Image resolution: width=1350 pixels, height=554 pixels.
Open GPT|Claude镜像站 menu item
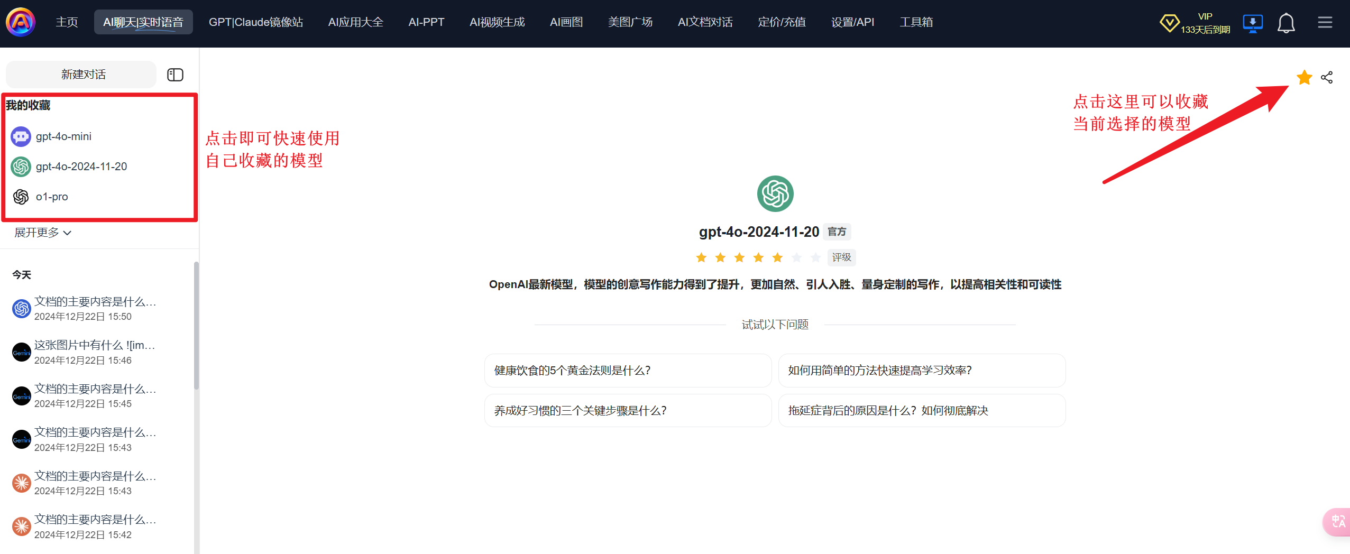tap(256, 22)
